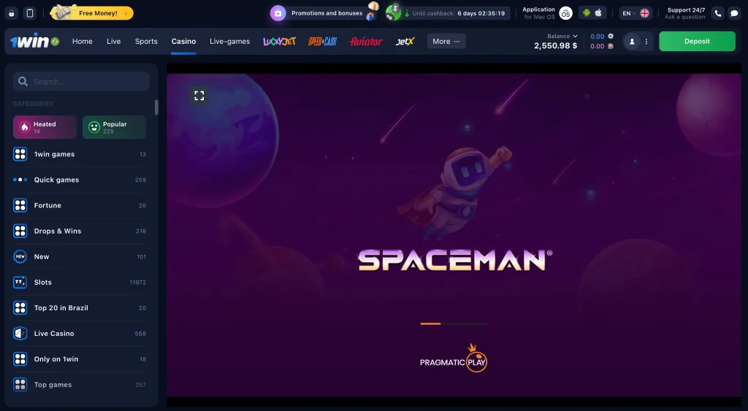This screenshot has width=748, height=411.
Task: Click the Until cashback countdown timer
Action: pos(458,13)
